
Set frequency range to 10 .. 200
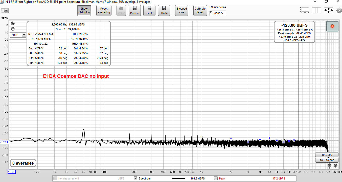[x=327, y=155]
